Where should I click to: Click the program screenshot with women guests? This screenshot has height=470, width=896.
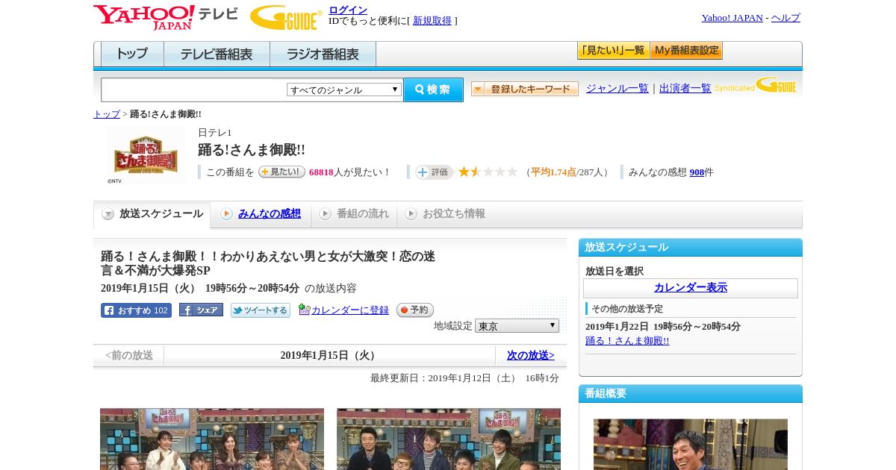212,439
